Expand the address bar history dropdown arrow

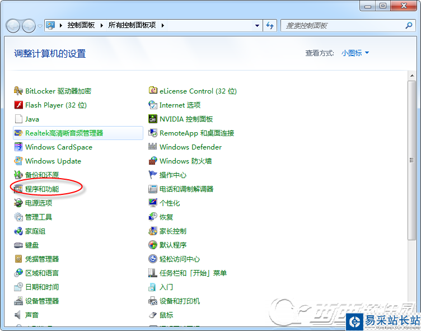(x=257, y=26)
